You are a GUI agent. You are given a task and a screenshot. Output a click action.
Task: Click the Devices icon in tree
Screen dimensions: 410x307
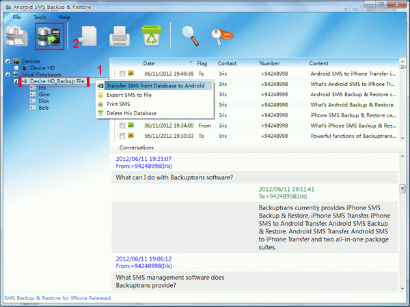(16, 61)
